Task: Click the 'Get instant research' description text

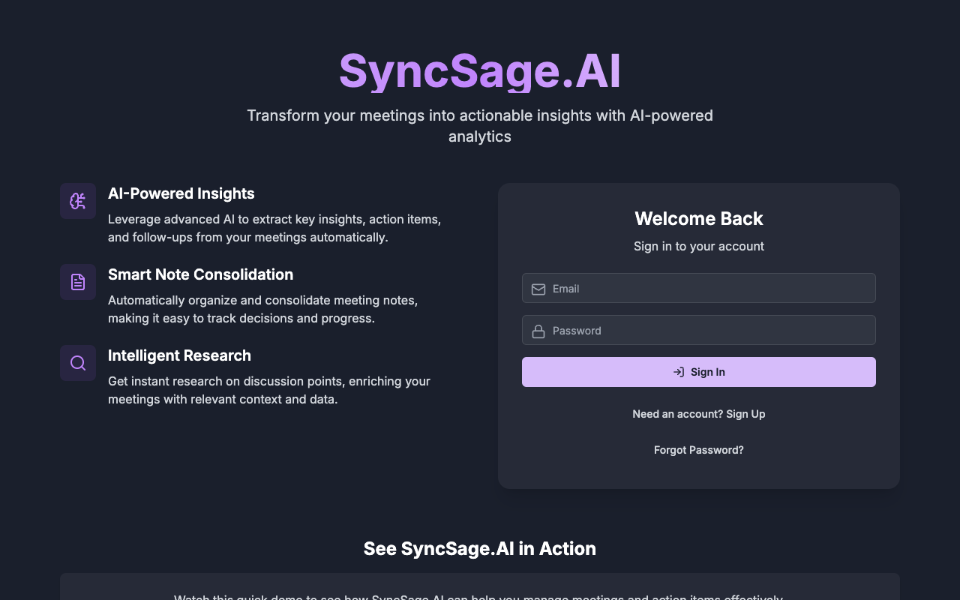Action: point(269,390)
